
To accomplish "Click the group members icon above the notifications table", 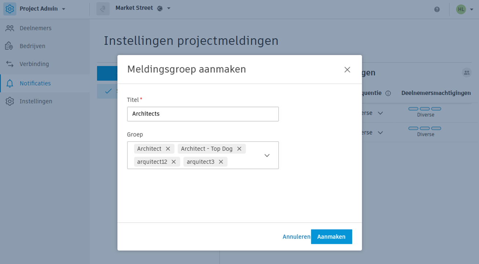I will point(467,72).
